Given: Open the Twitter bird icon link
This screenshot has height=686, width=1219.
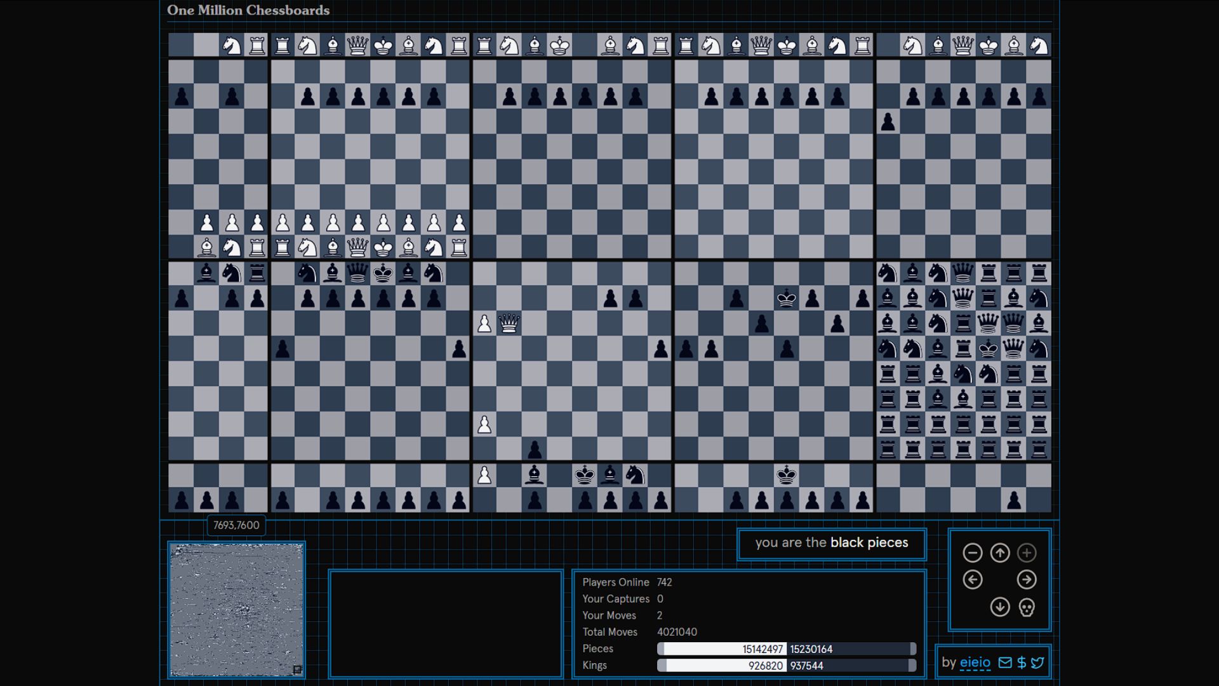Looking at the screenshot, I should [1037, 662].
